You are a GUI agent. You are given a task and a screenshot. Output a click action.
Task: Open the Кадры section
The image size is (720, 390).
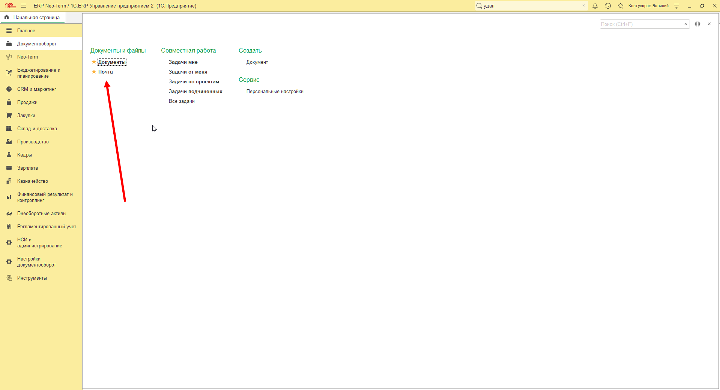coord(41,155)
